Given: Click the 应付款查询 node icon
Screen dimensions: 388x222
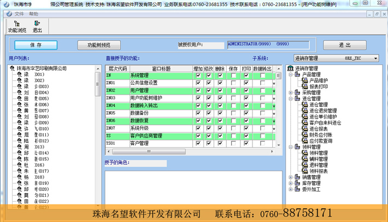Looking at the screenshot, I should coord(305,141).
